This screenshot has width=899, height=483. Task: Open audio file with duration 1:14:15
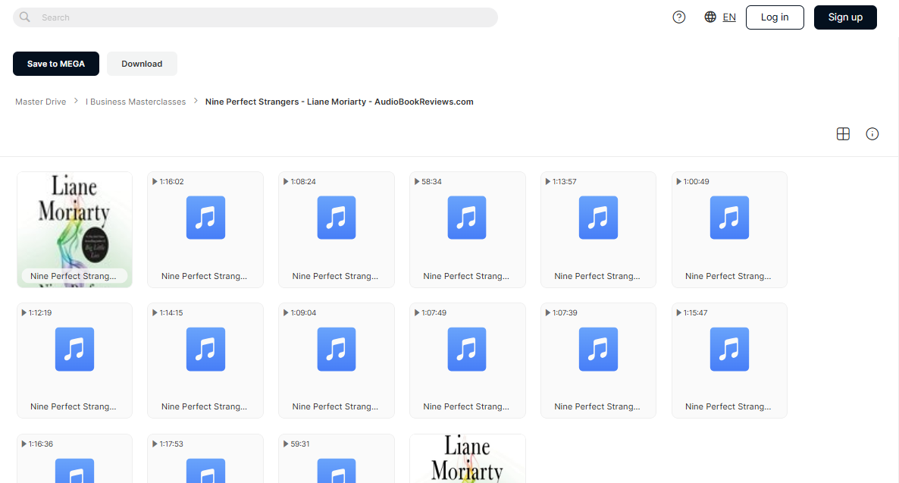pyautogui.click(x=205, y=360)
